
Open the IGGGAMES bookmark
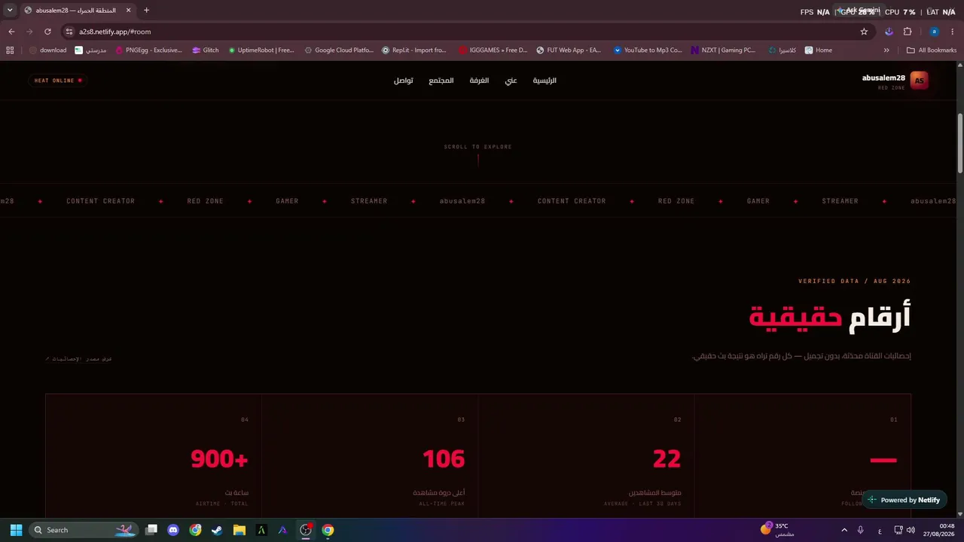493,50
